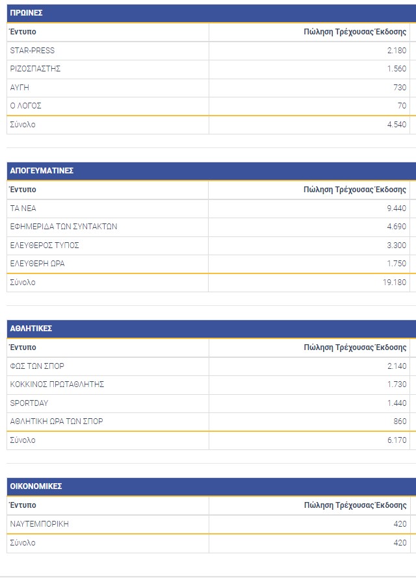Select the STAR-PRESS newspaper row
Screen dimensions: 416x578
pos(32,51)
